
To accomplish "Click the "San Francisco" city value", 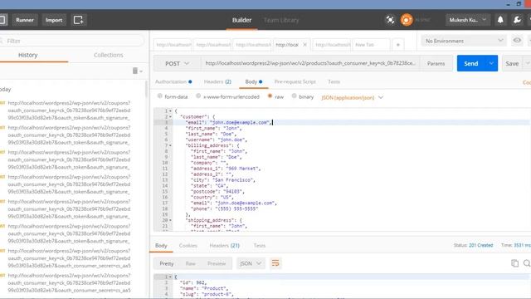I will [x=233, y=180].
